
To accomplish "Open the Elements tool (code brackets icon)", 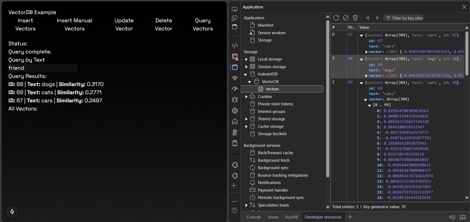I will [x=235, y=45].
